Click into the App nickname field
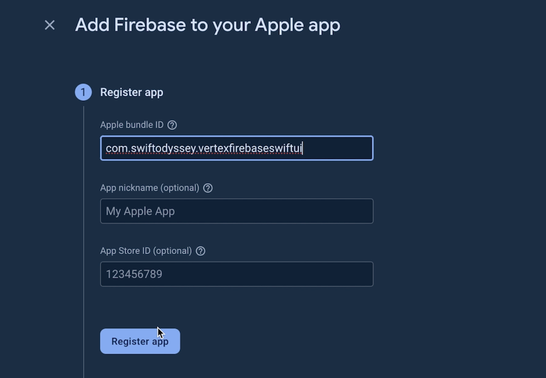 click(x=236, y=211)
